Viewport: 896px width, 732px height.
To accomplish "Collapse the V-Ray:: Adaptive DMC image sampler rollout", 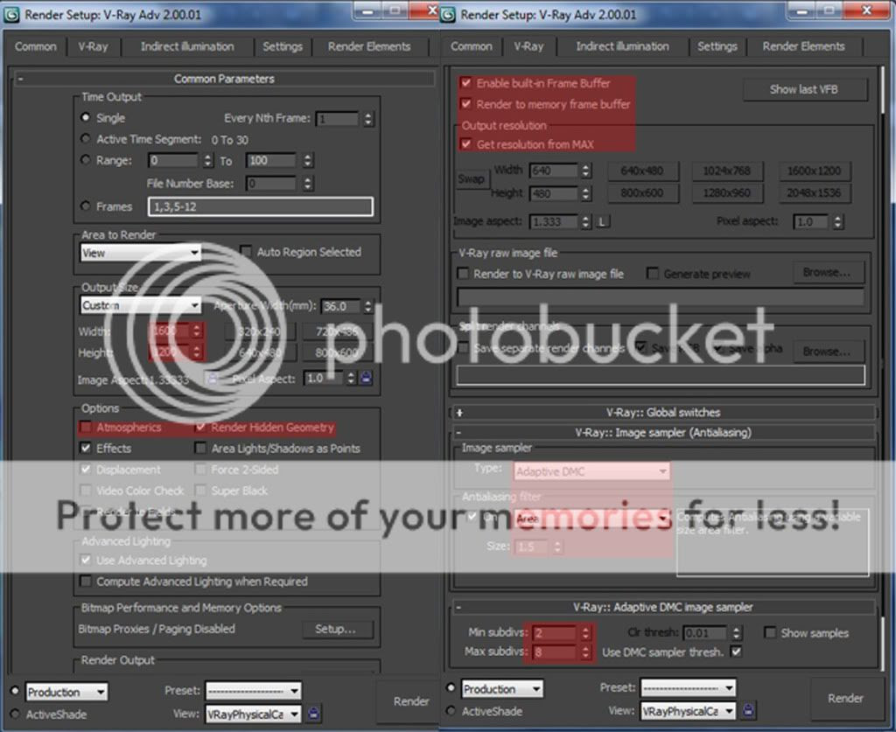I will click(663, 607).
